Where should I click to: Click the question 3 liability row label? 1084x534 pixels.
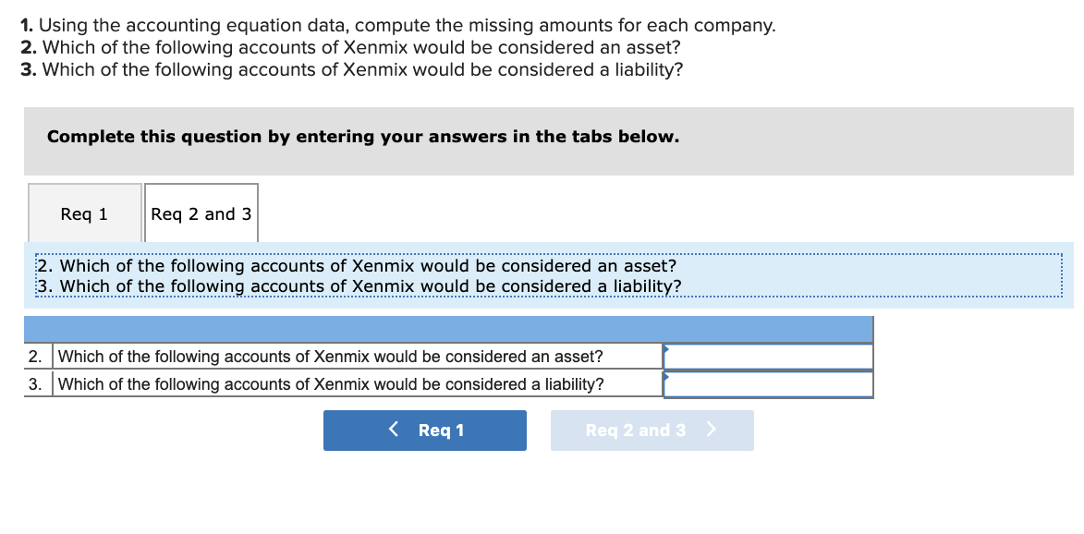(x=329, y=382)
